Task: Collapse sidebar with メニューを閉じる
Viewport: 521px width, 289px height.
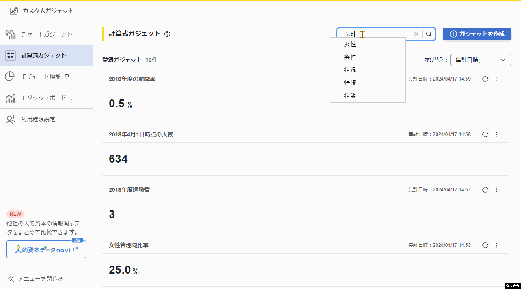Action: [x=36, y=279]
